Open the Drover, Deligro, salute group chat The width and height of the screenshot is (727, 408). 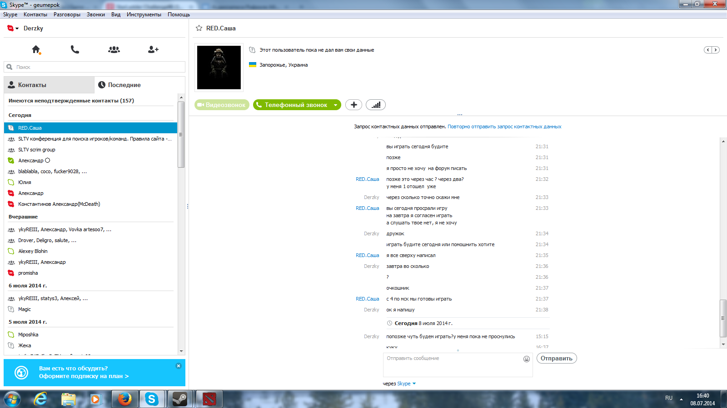[x=90, y=240]
